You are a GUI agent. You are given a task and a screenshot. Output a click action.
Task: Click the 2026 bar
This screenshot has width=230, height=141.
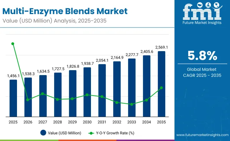coord(28,97)
